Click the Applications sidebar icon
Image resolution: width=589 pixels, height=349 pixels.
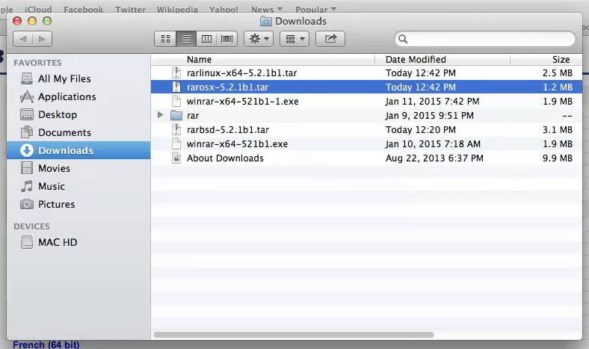point(27,96)
